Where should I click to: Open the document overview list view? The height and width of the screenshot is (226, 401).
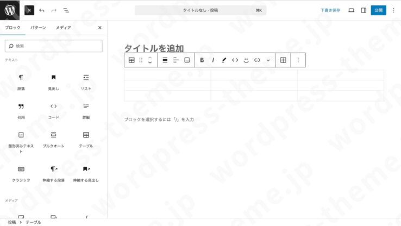point(66,10)
